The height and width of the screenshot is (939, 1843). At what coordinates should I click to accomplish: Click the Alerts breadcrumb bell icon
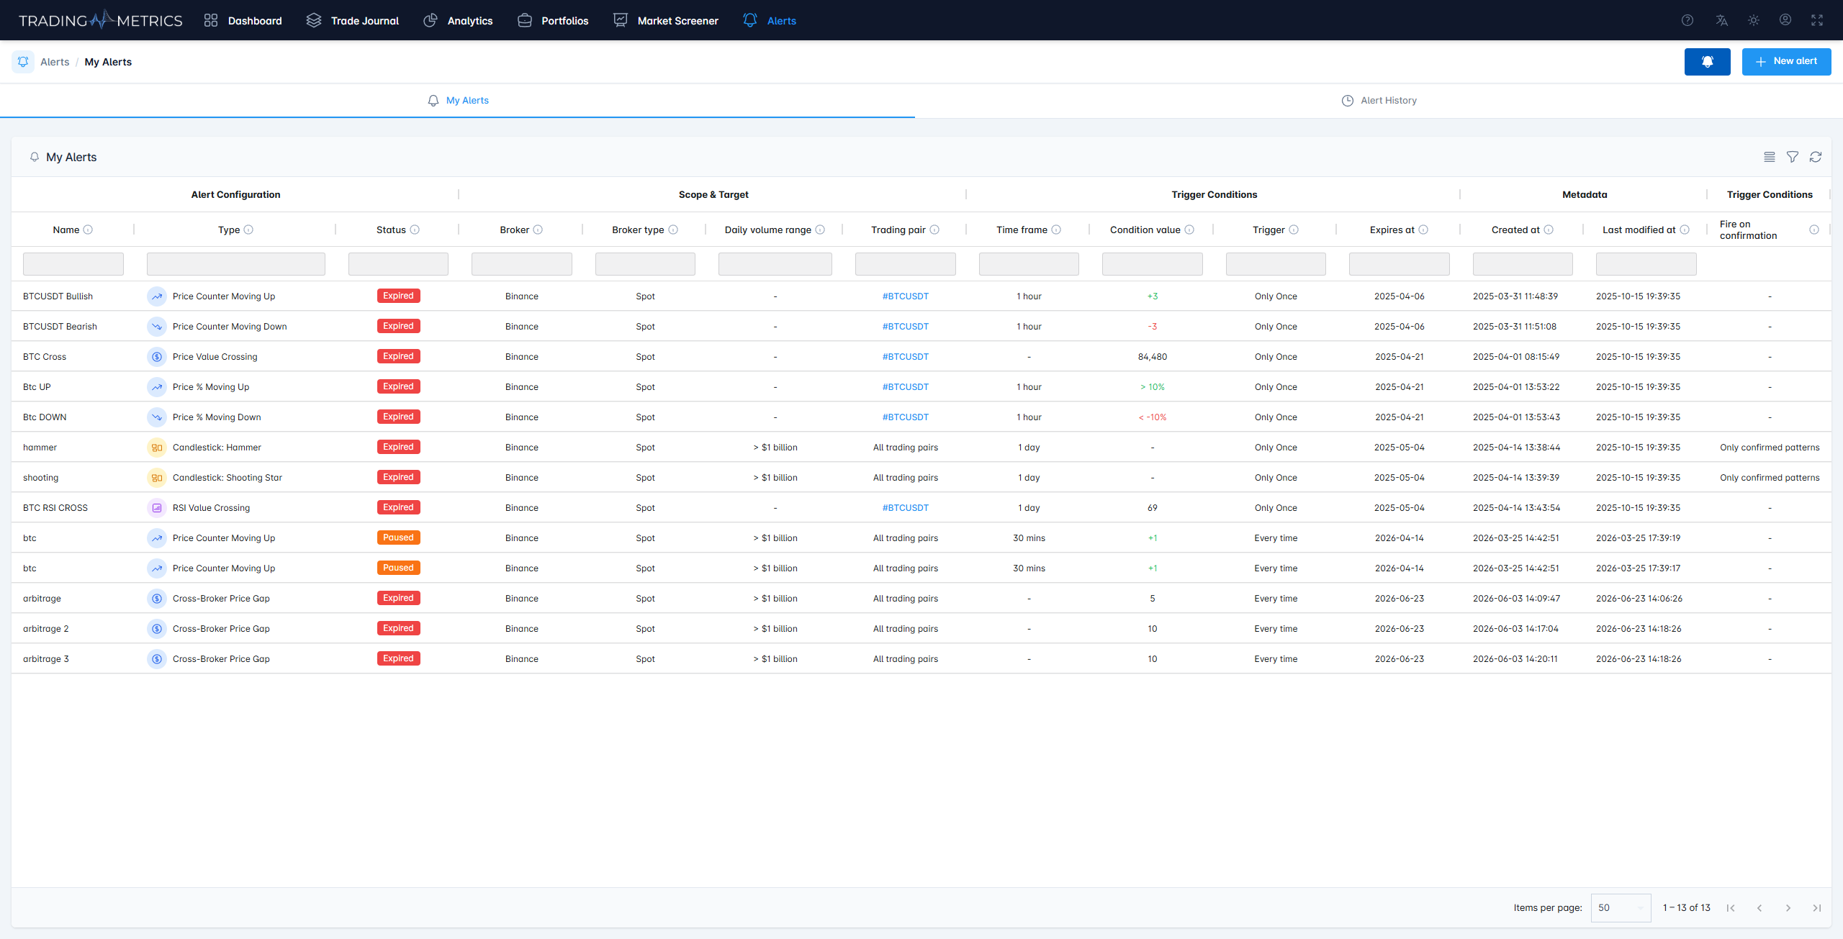click(x=23, y=62)
